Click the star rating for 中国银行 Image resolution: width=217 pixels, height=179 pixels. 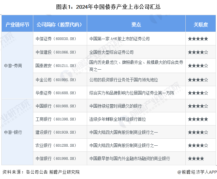coord(198,106)
